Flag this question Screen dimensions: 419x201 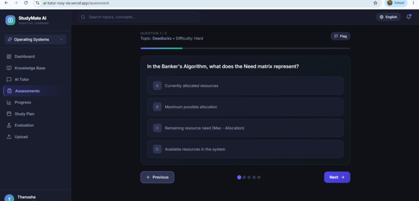340,36
